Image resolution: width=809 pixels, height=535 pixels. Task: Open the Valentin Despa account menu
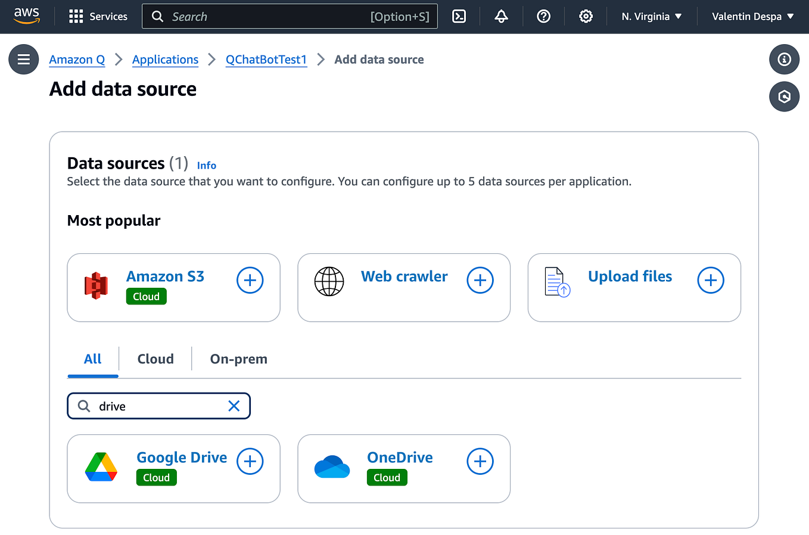tap(752, 16)
